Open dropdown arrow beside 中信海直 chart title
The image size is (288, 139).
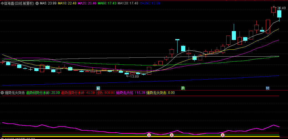coord(37,3)
